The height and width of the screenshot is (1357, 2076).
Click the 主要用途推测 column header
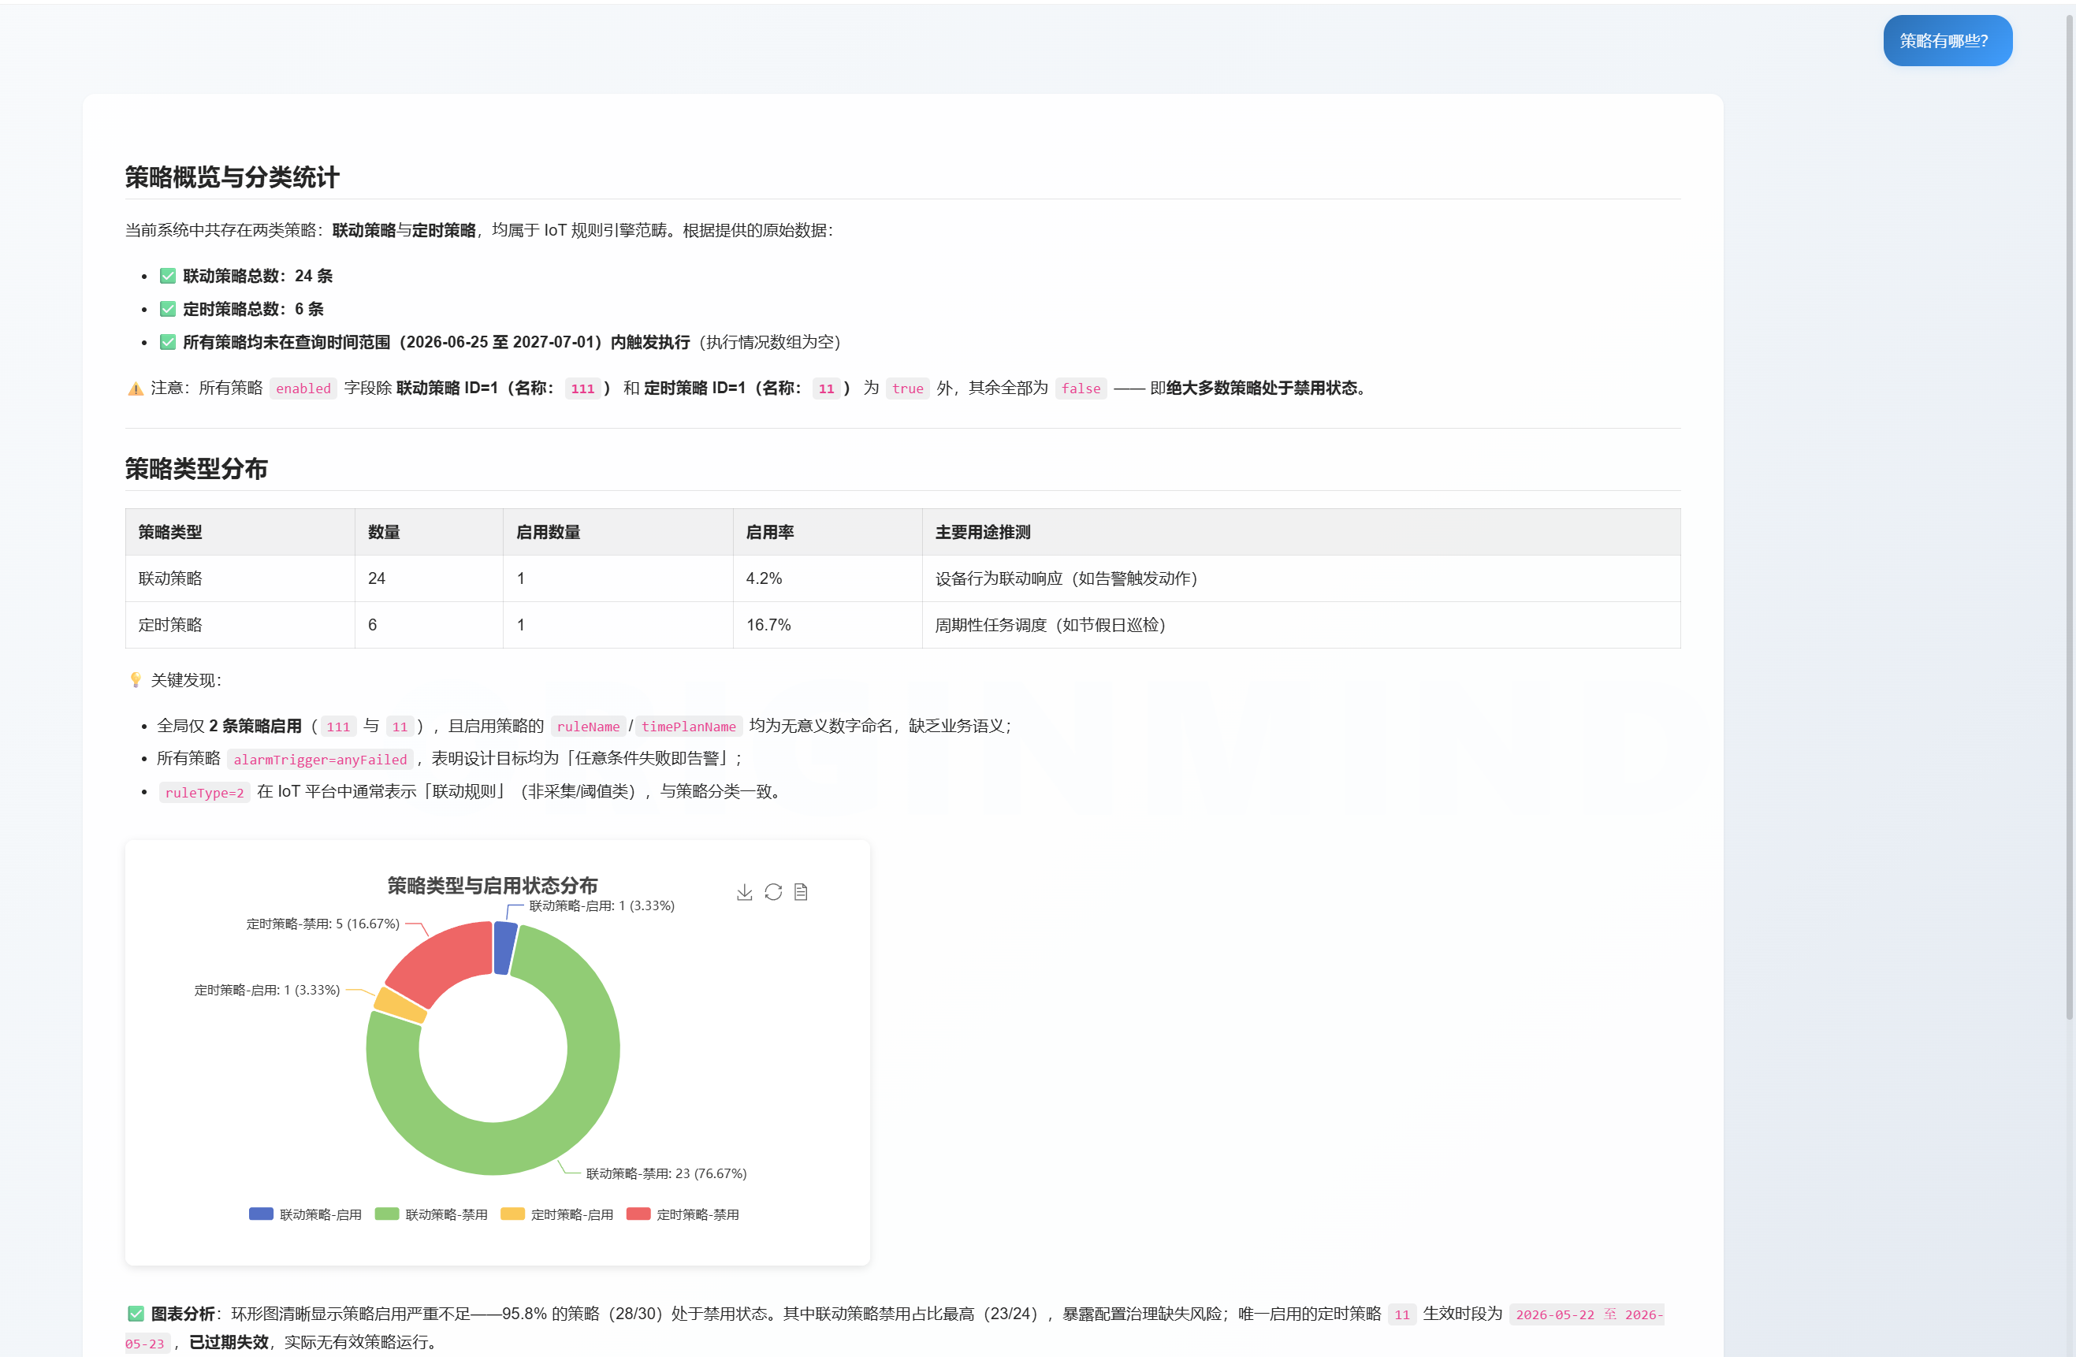pos(1300,532)
